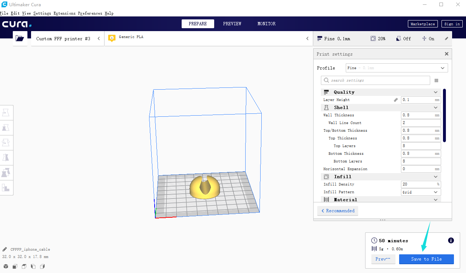
Task: Click the Horizontal Expansion value field
Action: pyautogui.click(x=421, y=169)
